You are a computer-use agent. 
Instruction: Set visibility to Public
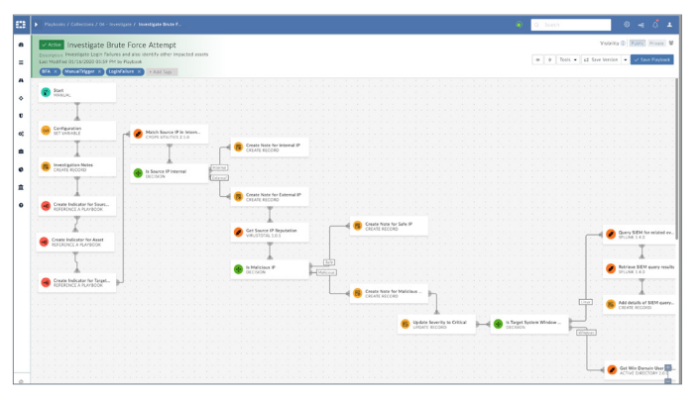coord(637,44)
